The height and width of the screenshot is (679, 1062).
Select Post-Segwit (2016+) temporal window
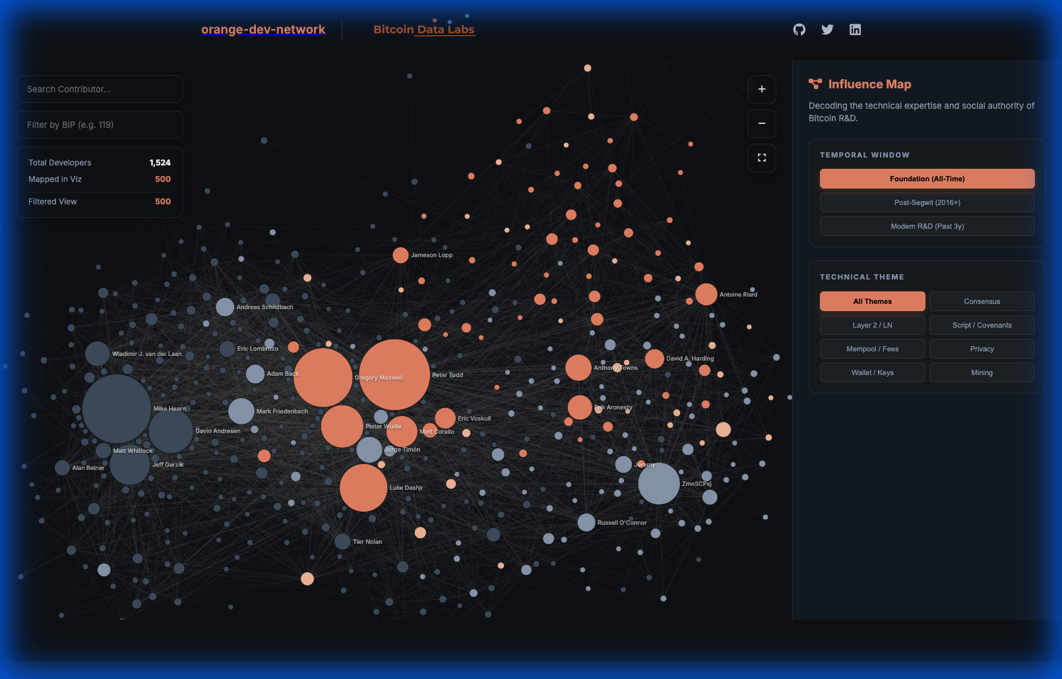(x=927, y=202)
